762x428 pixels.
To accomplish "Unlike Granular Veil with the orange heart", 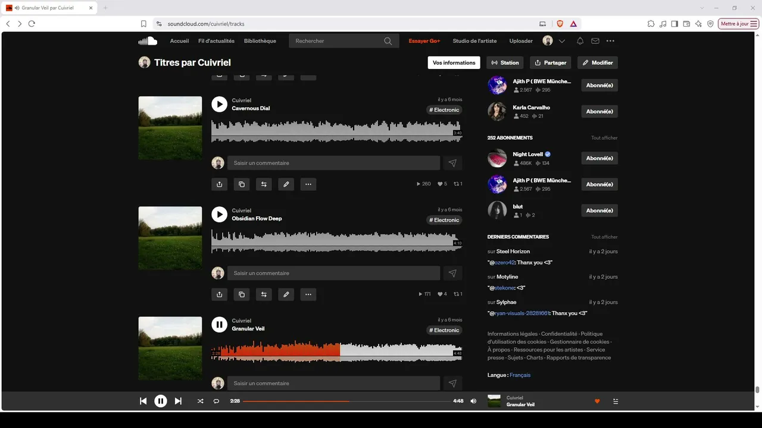I will pyautogui.click(x=597, y=401).
